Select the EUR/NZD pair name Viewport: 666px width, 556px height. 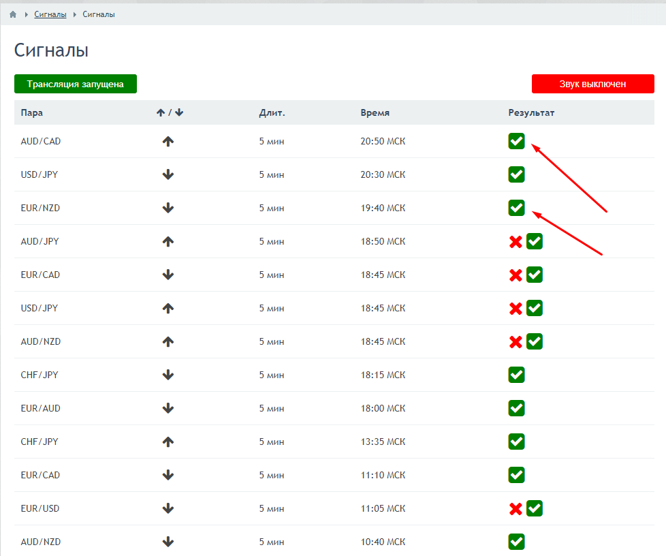click(40, 208)
